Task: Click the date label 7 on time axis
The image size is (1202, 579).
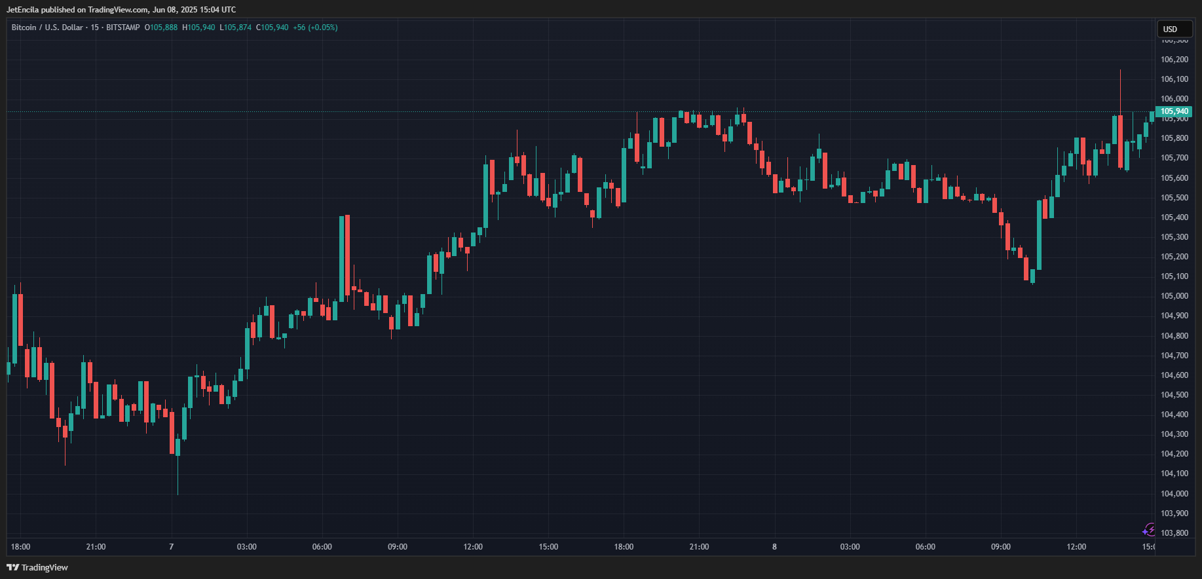Action: [172, 547]
